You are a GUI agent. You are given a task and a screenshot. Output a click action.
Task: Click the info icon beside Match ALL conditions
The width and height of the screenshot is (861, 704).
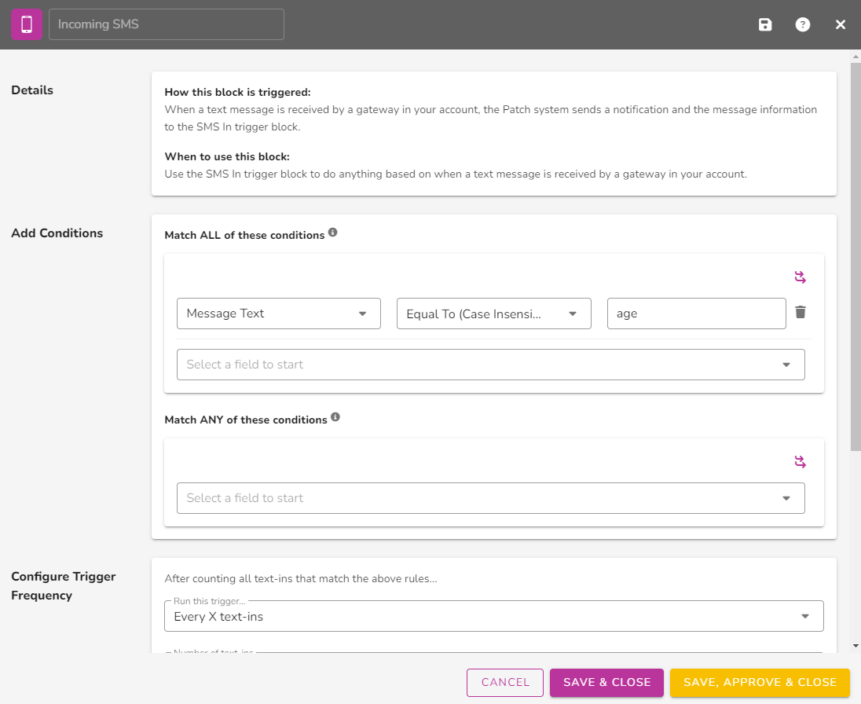(x=333, y=231)
